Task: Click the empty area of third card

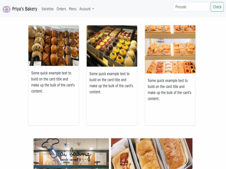Action: coord(170,114)
